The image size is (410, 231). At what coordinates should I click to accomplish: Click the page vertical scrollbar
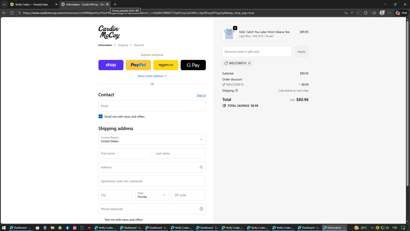(x=408, y=104)
